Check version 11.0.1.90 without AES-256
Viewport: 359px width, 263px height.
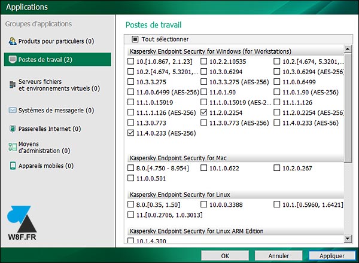click(x=204, y=92)
